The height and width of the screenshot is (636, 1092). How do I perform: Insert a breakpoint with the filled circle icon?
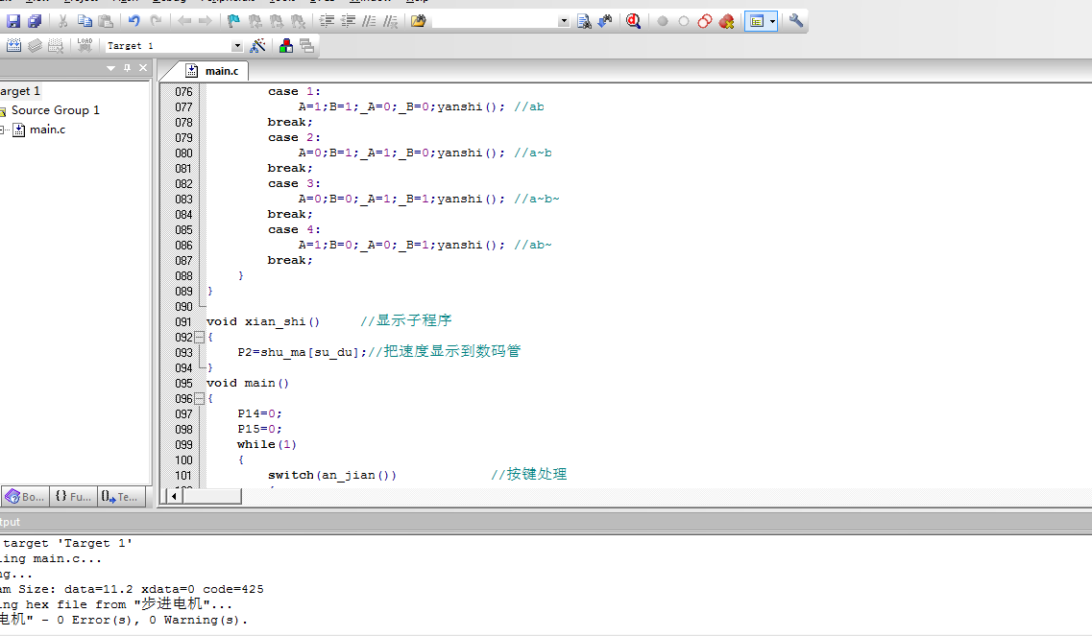(663, 21)
